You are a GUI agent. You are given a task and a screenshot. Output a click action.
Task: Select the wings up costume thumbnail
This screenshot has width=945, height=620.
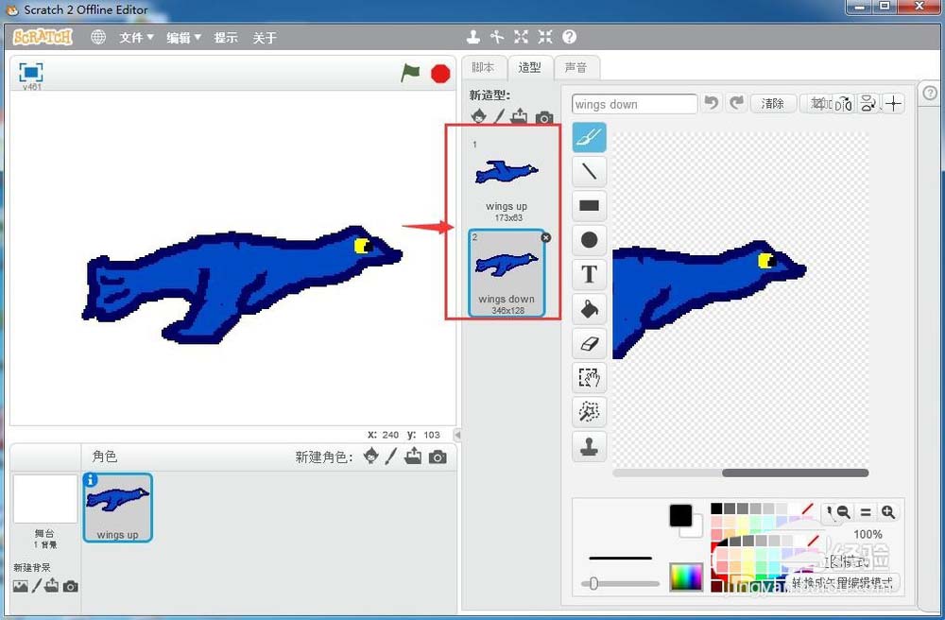pos(507,180)
